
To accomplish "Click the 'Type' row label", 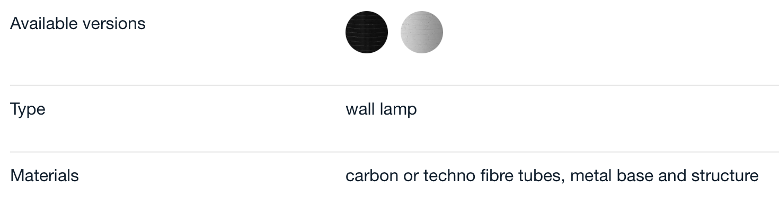I will pos(28,110).
